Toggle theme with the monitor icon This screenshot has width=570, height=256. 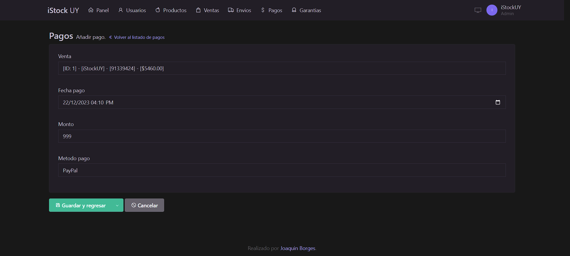coord(478,10)
